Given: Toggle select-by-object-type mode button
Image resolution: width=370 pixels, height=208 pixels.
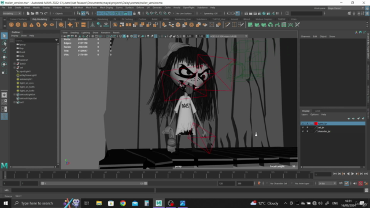Looking at the screenshot, I should (x=83, y=13).
